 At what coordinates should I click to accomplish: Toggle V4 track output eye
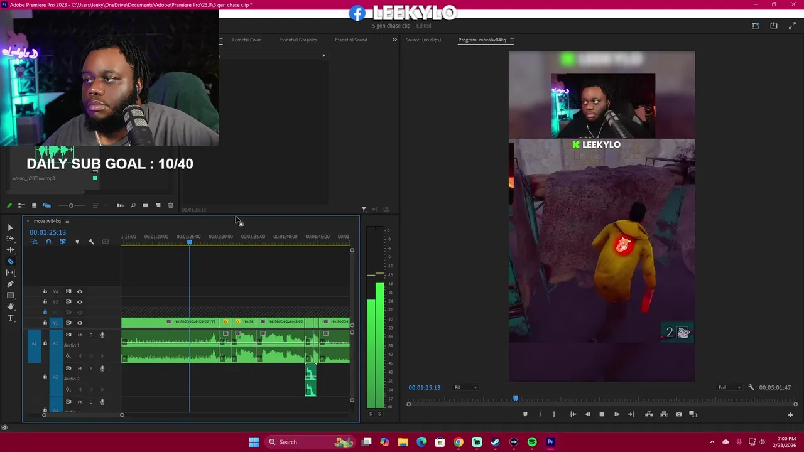[80, 291]
